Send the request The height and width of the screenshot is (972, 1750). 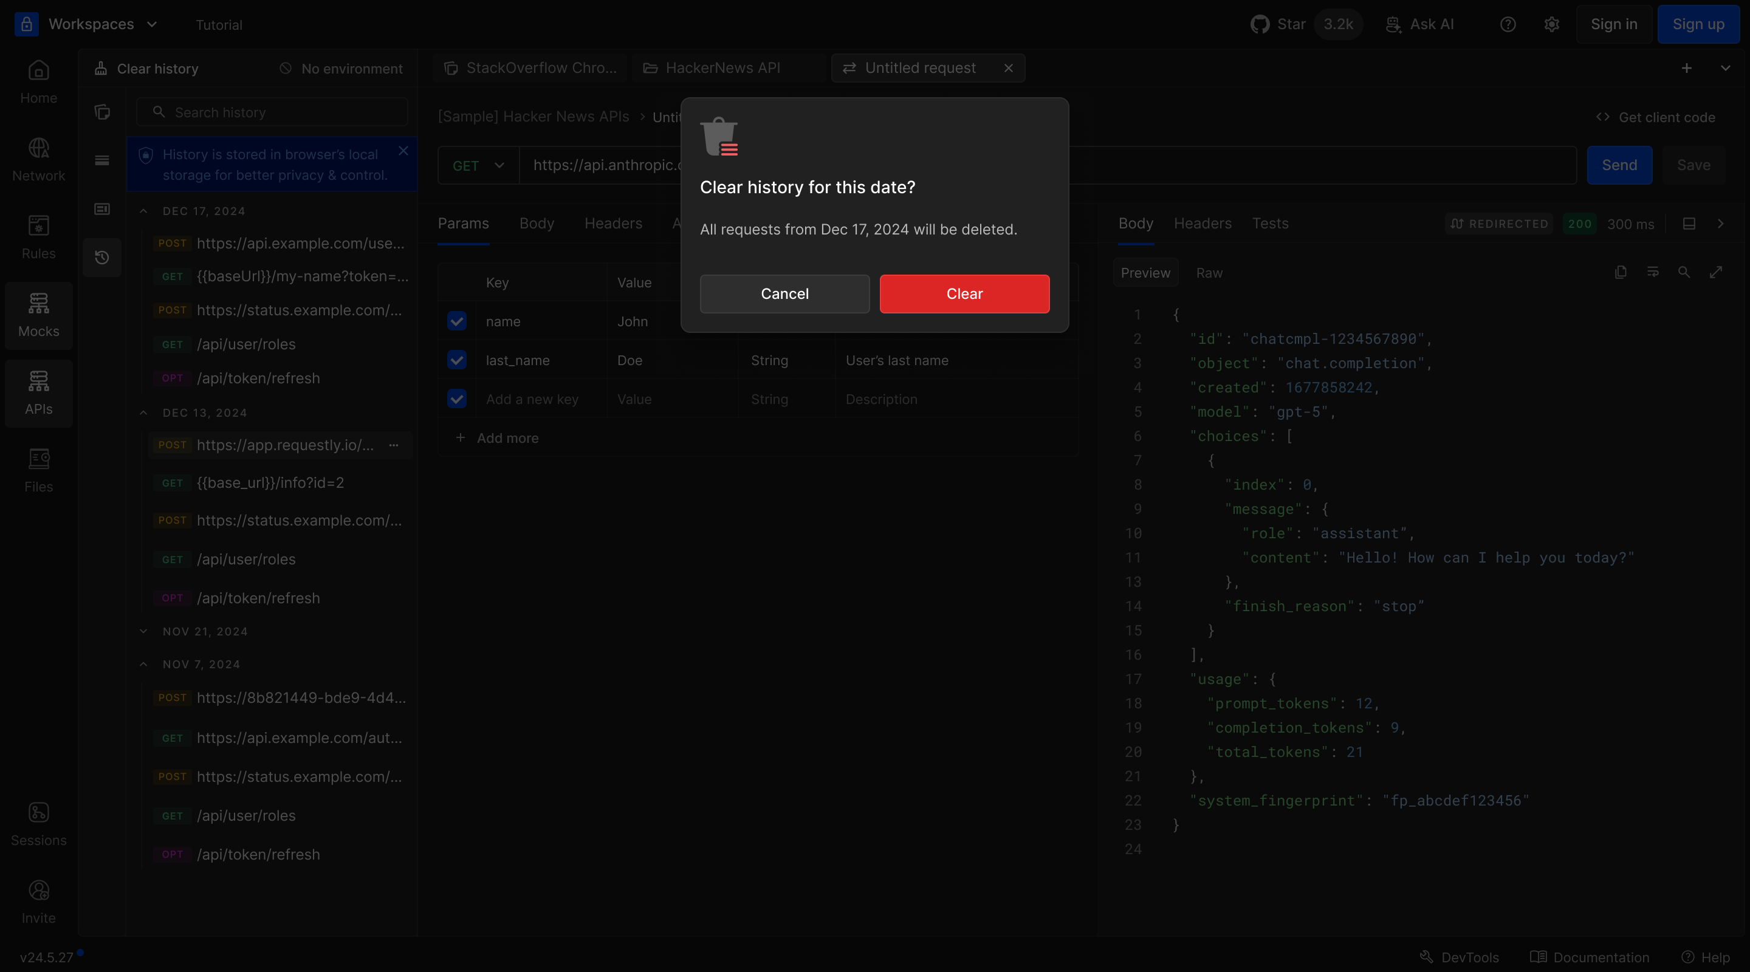pyautogui.click(x=1619, y=165)
